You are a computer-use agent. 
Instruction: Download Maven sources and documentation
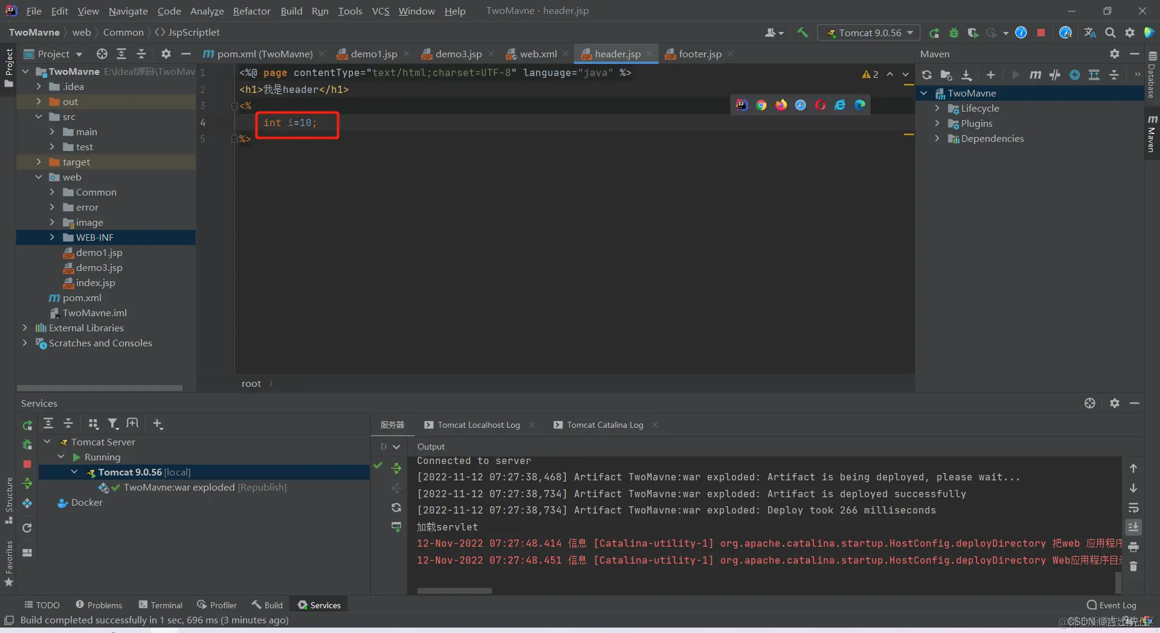[x=967, y=75]
